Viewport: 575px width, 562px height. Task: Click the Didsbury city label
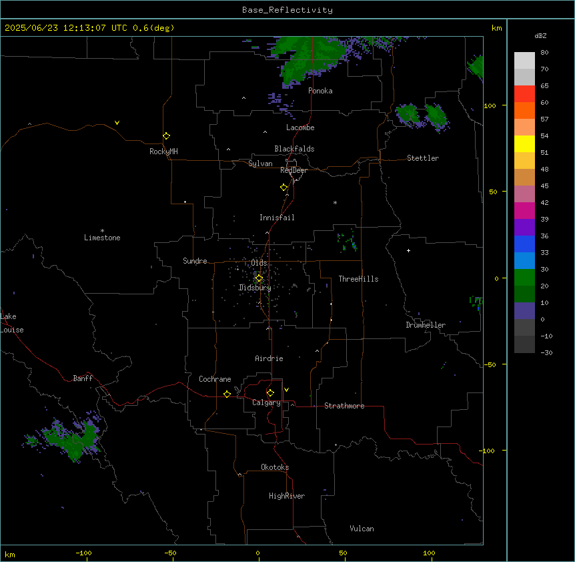point(255,288)
